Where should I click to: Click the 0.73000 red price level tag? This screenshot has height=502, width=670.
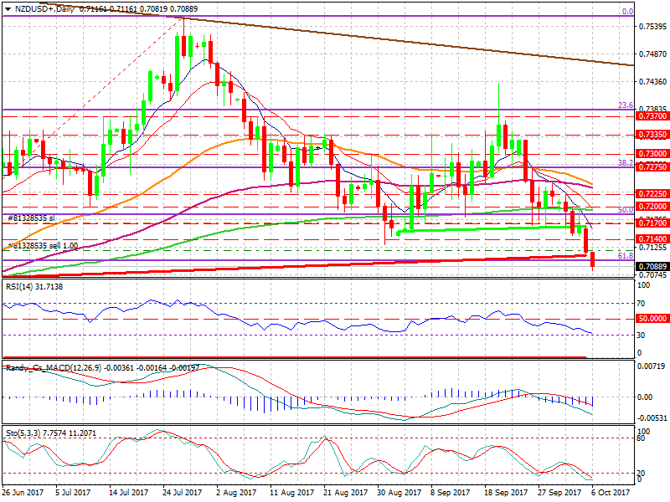[652, 154]
